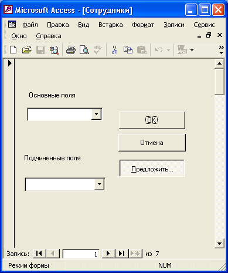Show more toolbar buttons via double-chevron
This screenshot has width=228, height=273.
point(221,50)
